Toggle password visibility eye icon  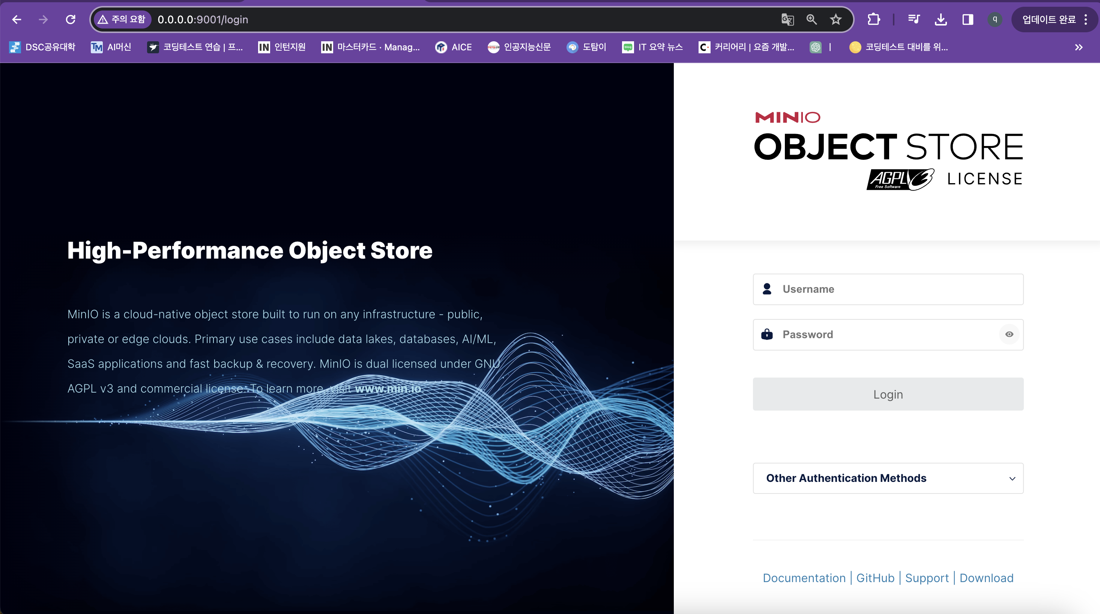1008,334
